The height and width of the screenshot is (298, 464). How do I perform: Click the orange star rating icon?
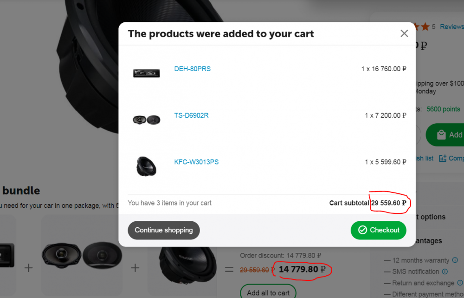tap(425, 26)
